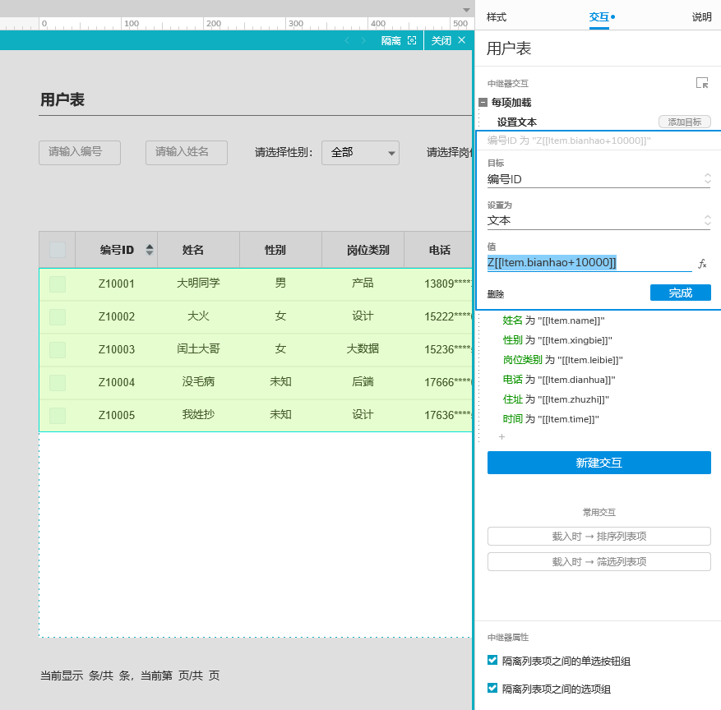Select the 性别 为 [[Item.xingbie]] action

coord(557,340)
